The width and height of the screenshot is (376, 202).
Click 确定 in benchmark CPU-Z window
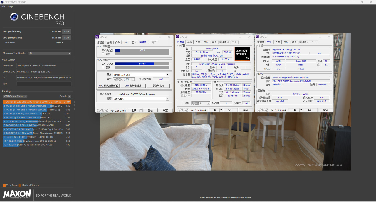coord(165,110)
